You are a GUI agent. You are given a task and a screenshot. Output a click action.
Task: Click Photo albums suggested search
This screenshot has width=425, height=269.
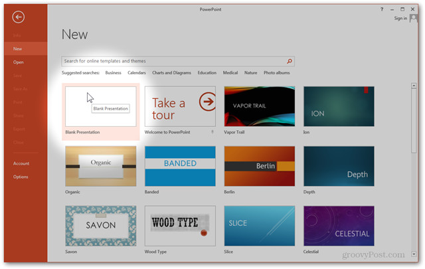pos(276,72)
